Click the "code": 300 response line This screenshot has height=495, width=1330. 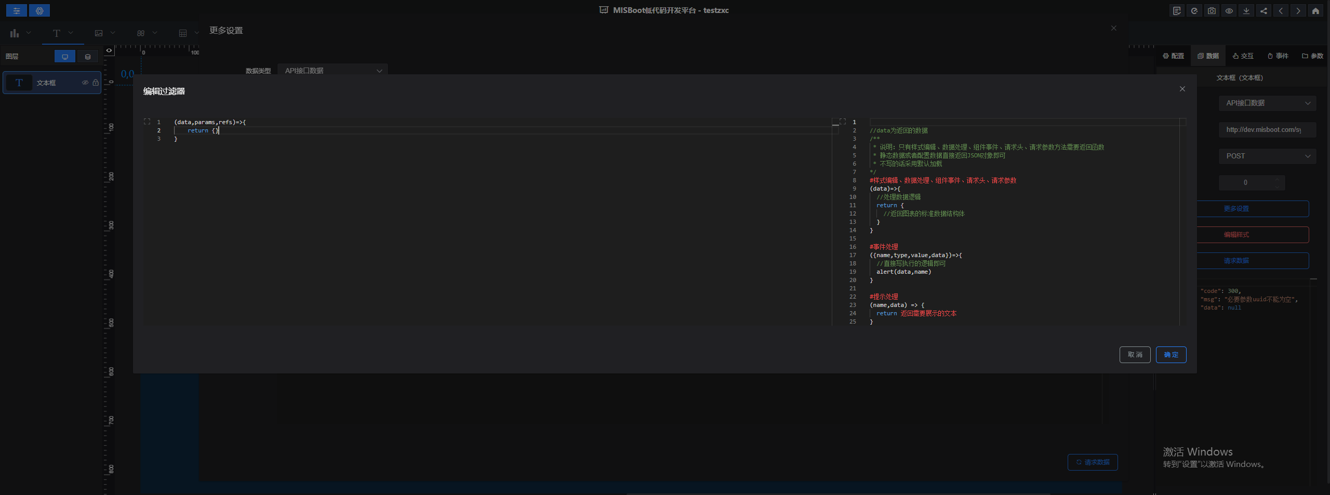pos(1220,291)
